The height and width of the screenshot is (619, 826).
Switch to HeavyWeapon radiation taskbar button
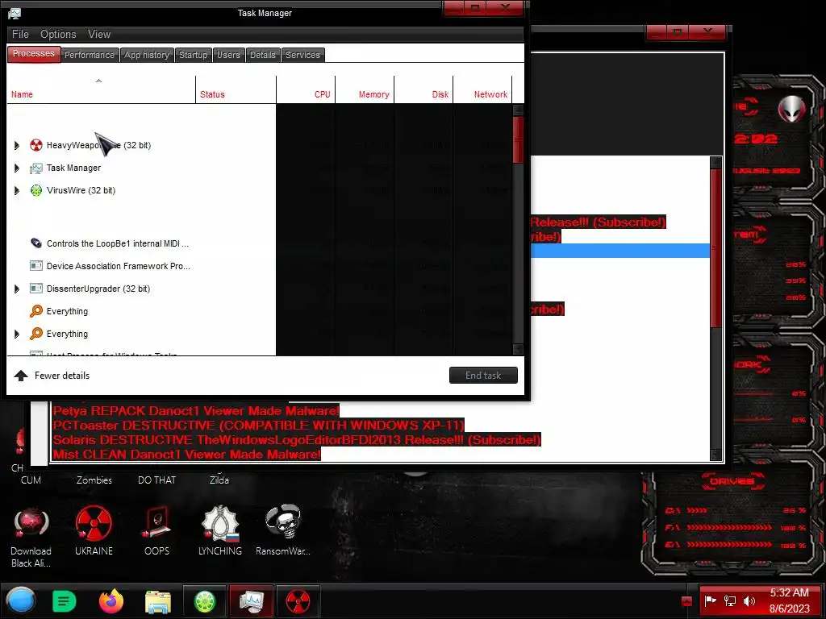298,601
